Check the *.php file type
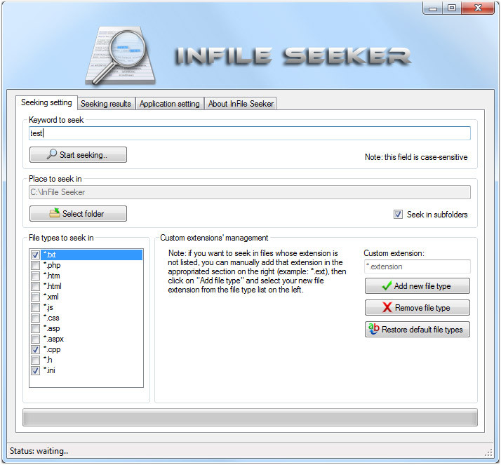The width and height of the screenshot is (501, 465). click(35, 265)
